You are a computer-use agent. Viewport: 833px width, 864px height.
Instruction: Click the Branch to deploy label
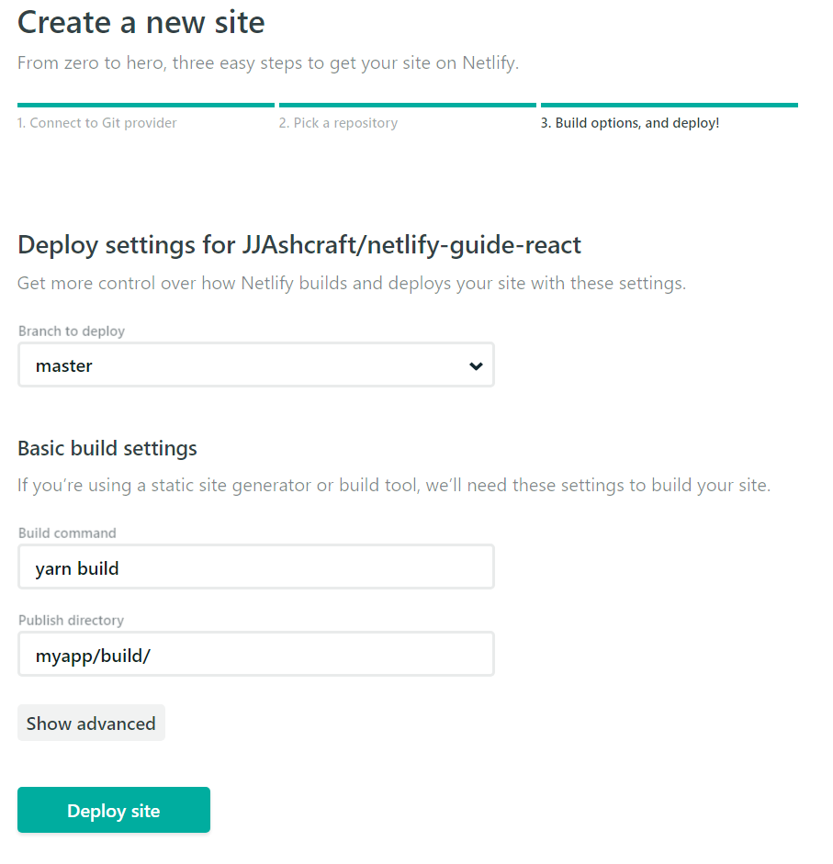[72, 331]
